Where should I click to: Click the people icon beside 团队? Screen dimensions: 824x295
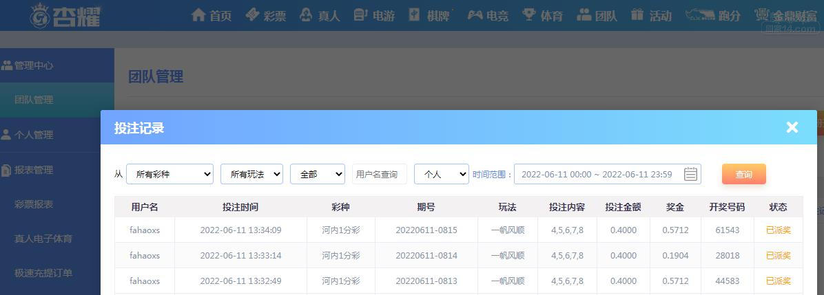tap(584, 14)
